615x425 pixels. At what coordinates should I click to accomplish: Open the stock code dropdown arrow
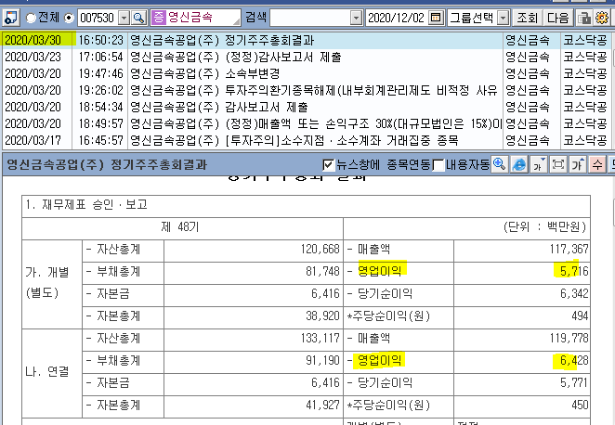tap(124, 18)
